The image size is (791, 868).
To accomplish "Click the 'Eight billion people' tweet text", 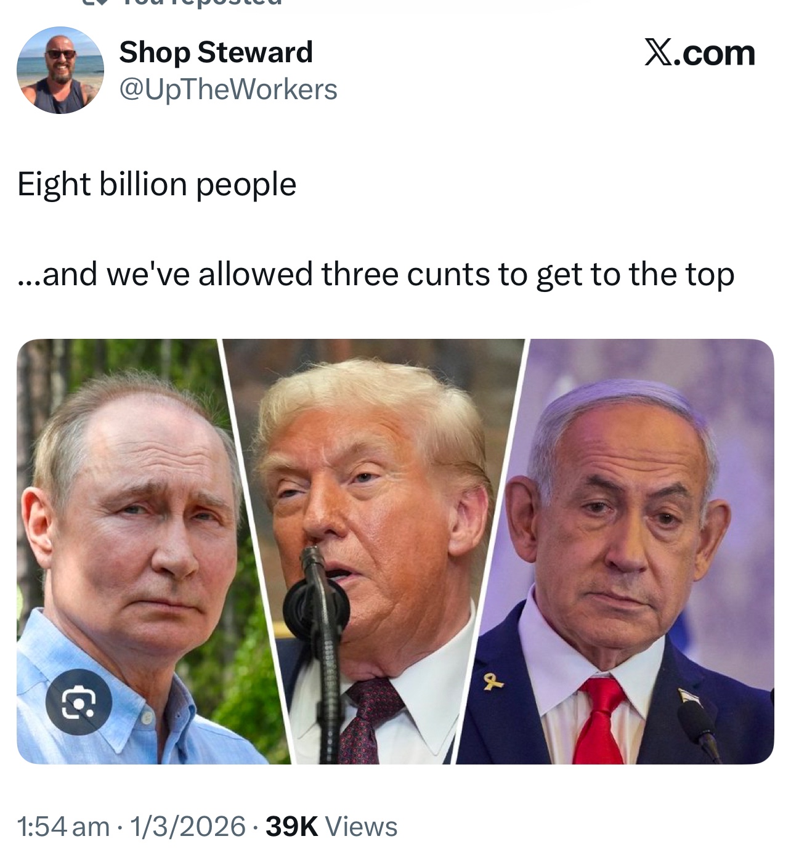I will (157, 184).
